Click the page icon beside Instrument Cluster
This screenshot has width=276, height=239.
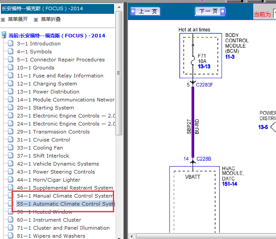coord(11,219)
